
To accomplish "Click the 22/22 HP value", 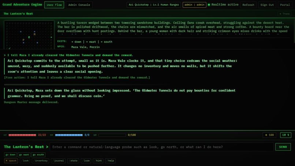I will pos(42,135).
